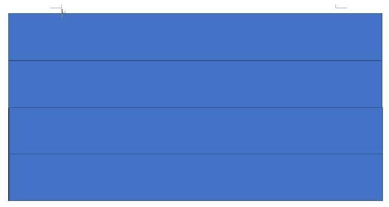Viewport: 389px width, 207px height.
Task: Select the second blue rectangle from top
Action: (x=195, y=84)
